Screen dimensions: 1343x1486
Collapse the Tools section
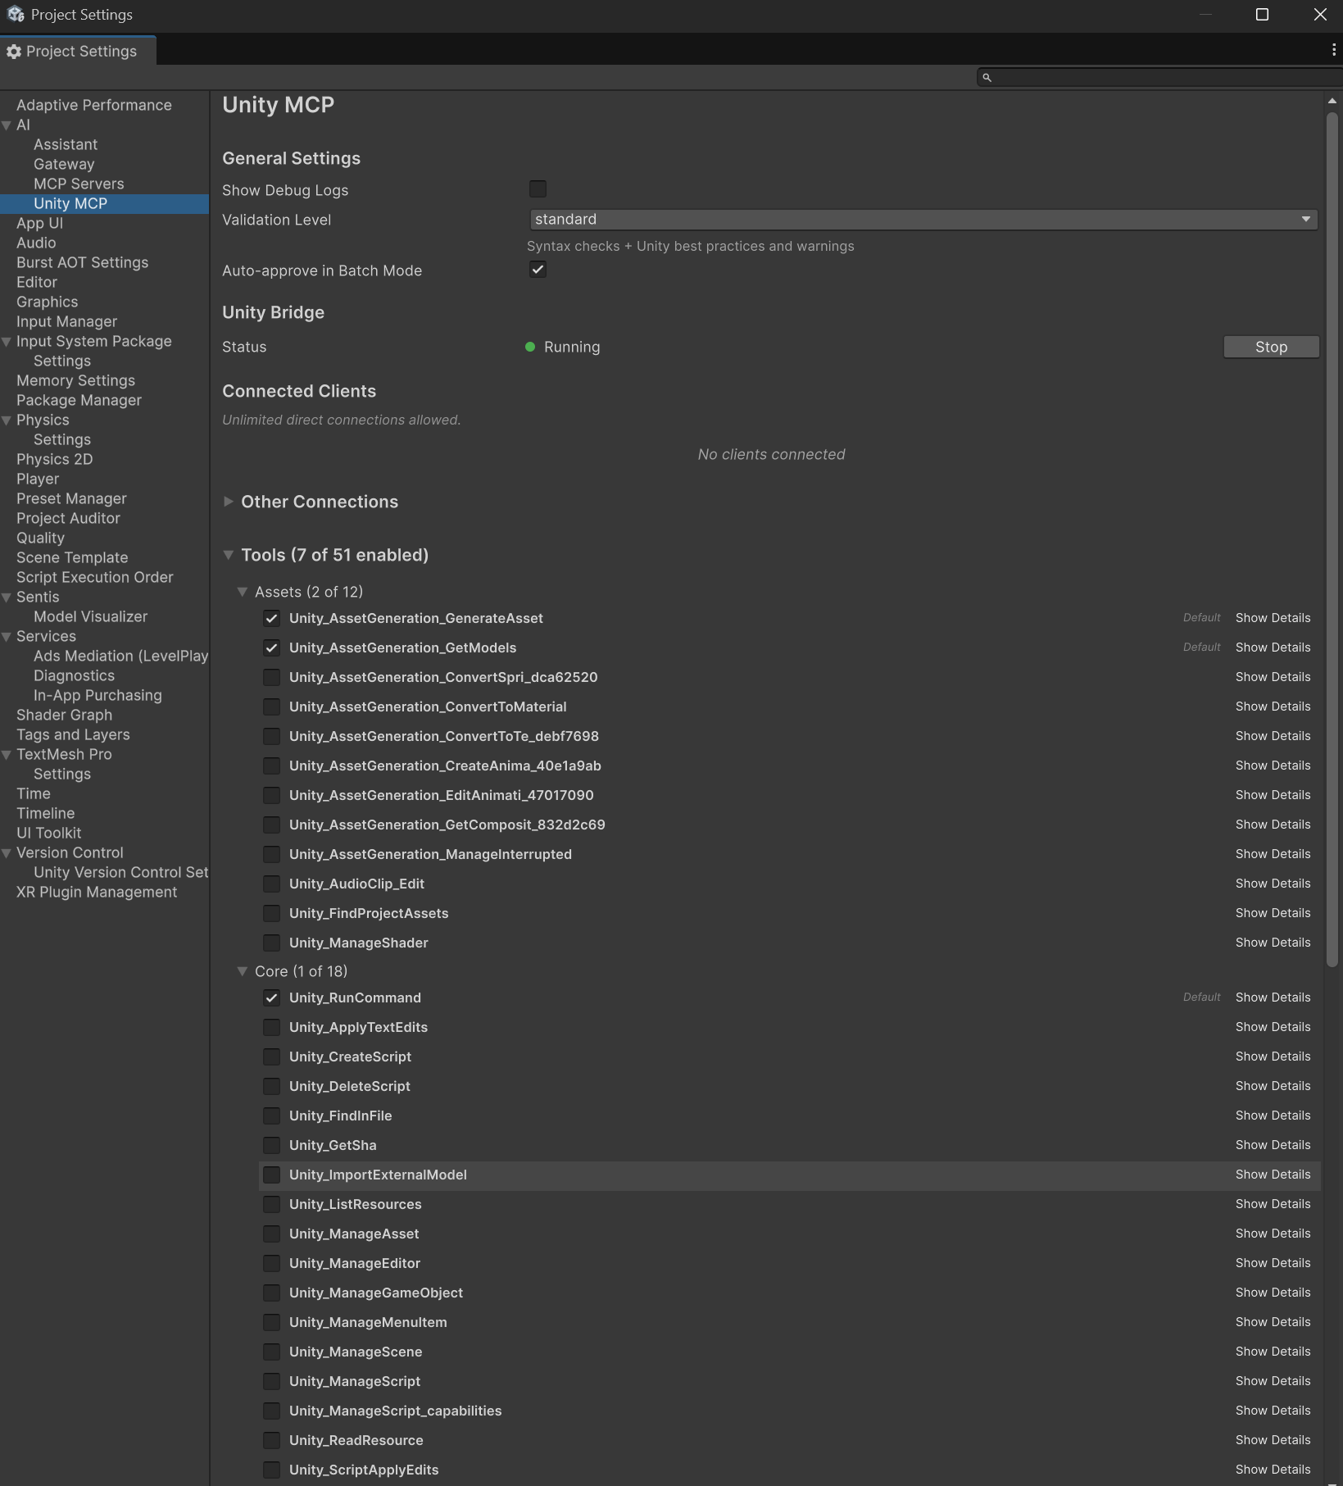(x=229, y=555)
